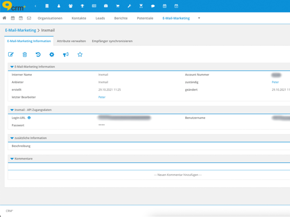
Task: Open the change history clock icon
Action: (38, 54)
